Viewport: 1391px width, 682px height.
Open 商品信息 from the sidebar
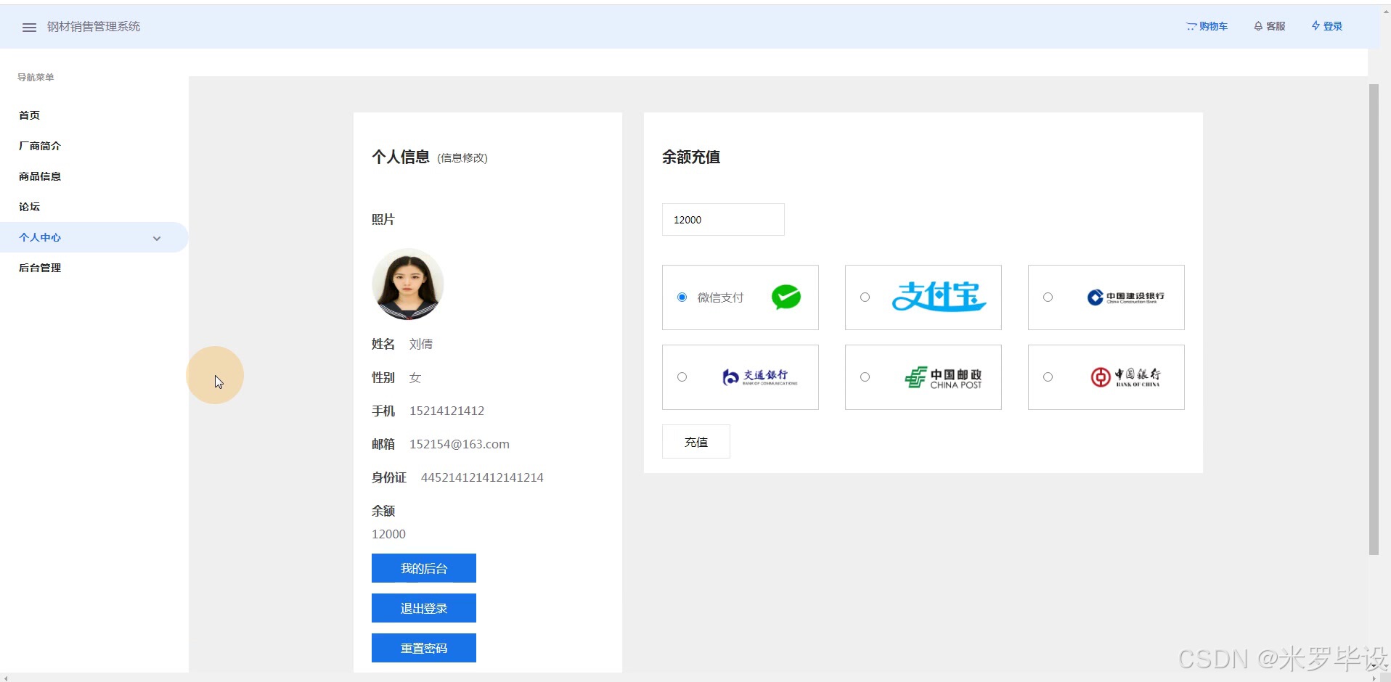[x=39, y=176]
